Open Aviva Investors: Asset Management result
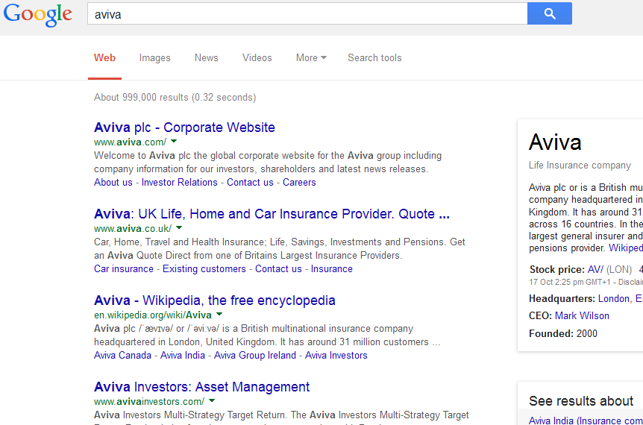This screenshot has height=425, width=643. 201,387
